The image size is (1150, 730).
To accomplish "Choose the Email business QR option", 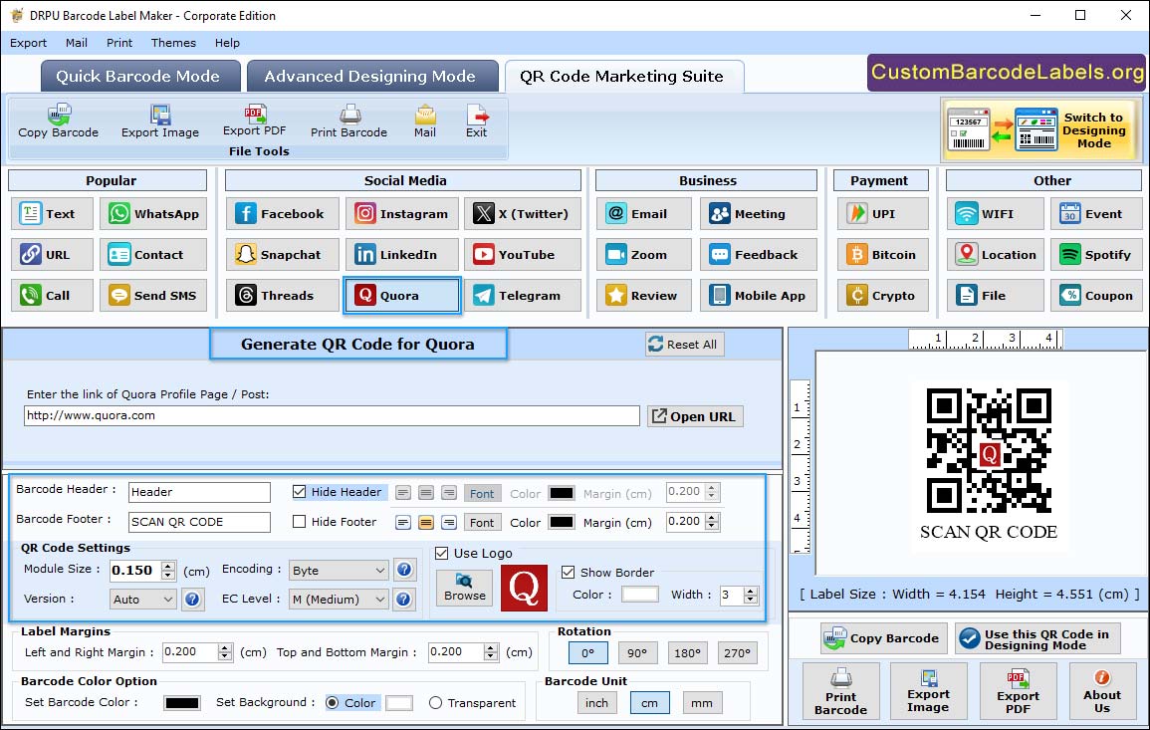I will click(643, 213).
